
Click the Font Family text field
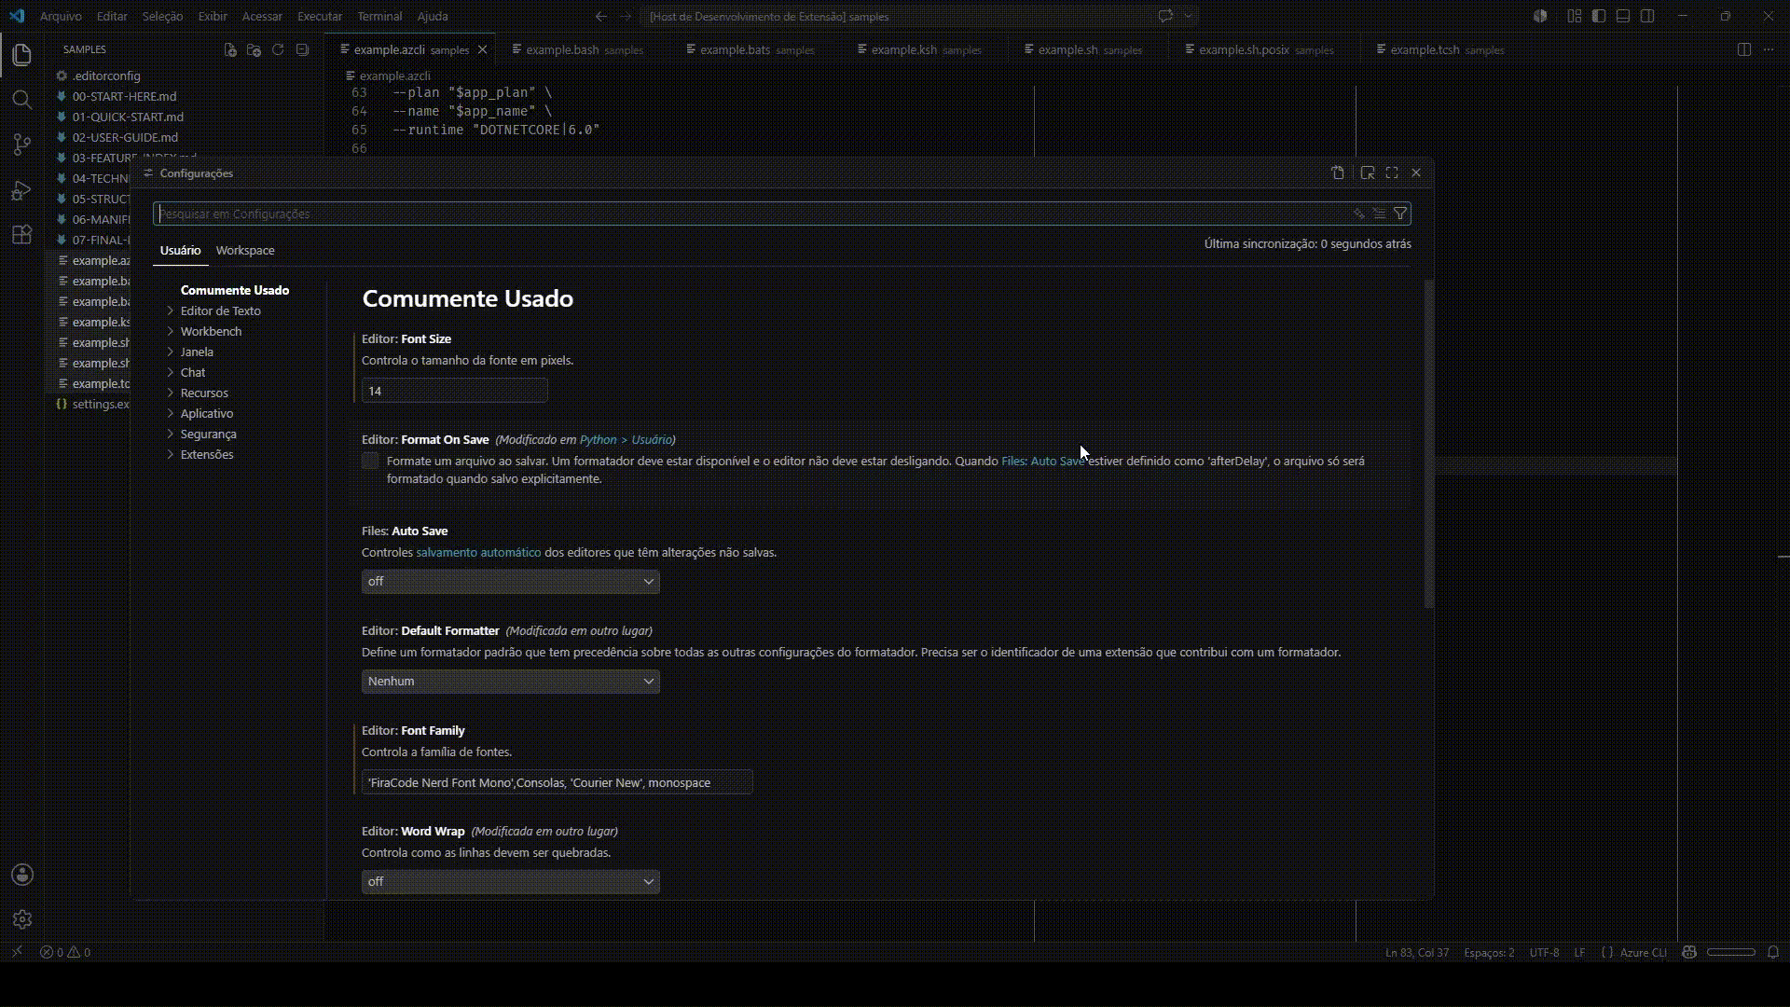coord(557,782)
